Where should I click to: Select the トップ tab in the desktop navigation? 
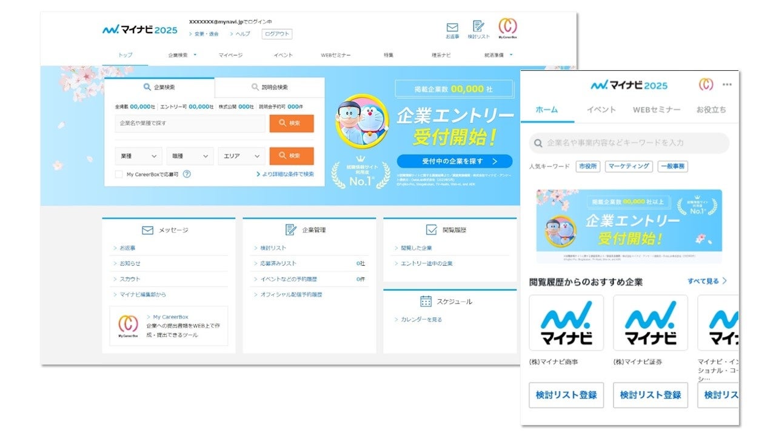125,55
